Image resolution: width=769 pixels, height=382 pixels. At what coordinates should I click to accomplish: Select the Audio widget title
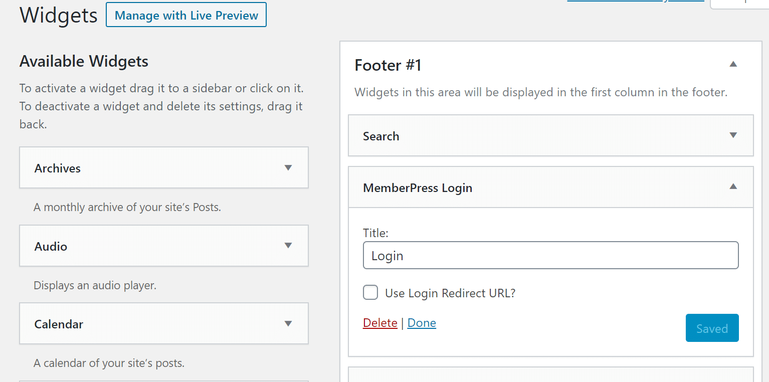pyautogui.click(x=51, y=246)
